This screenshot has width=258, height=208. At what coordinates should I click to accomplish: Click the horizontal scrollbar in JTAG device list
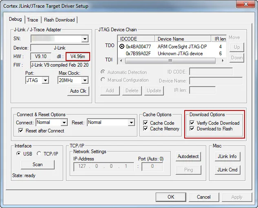click(171, 61)
